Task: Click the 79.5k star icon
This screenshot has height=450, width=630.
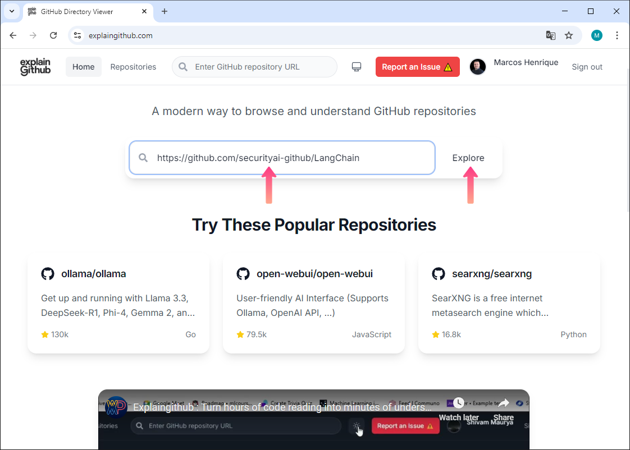Action: tap(240, 334)
